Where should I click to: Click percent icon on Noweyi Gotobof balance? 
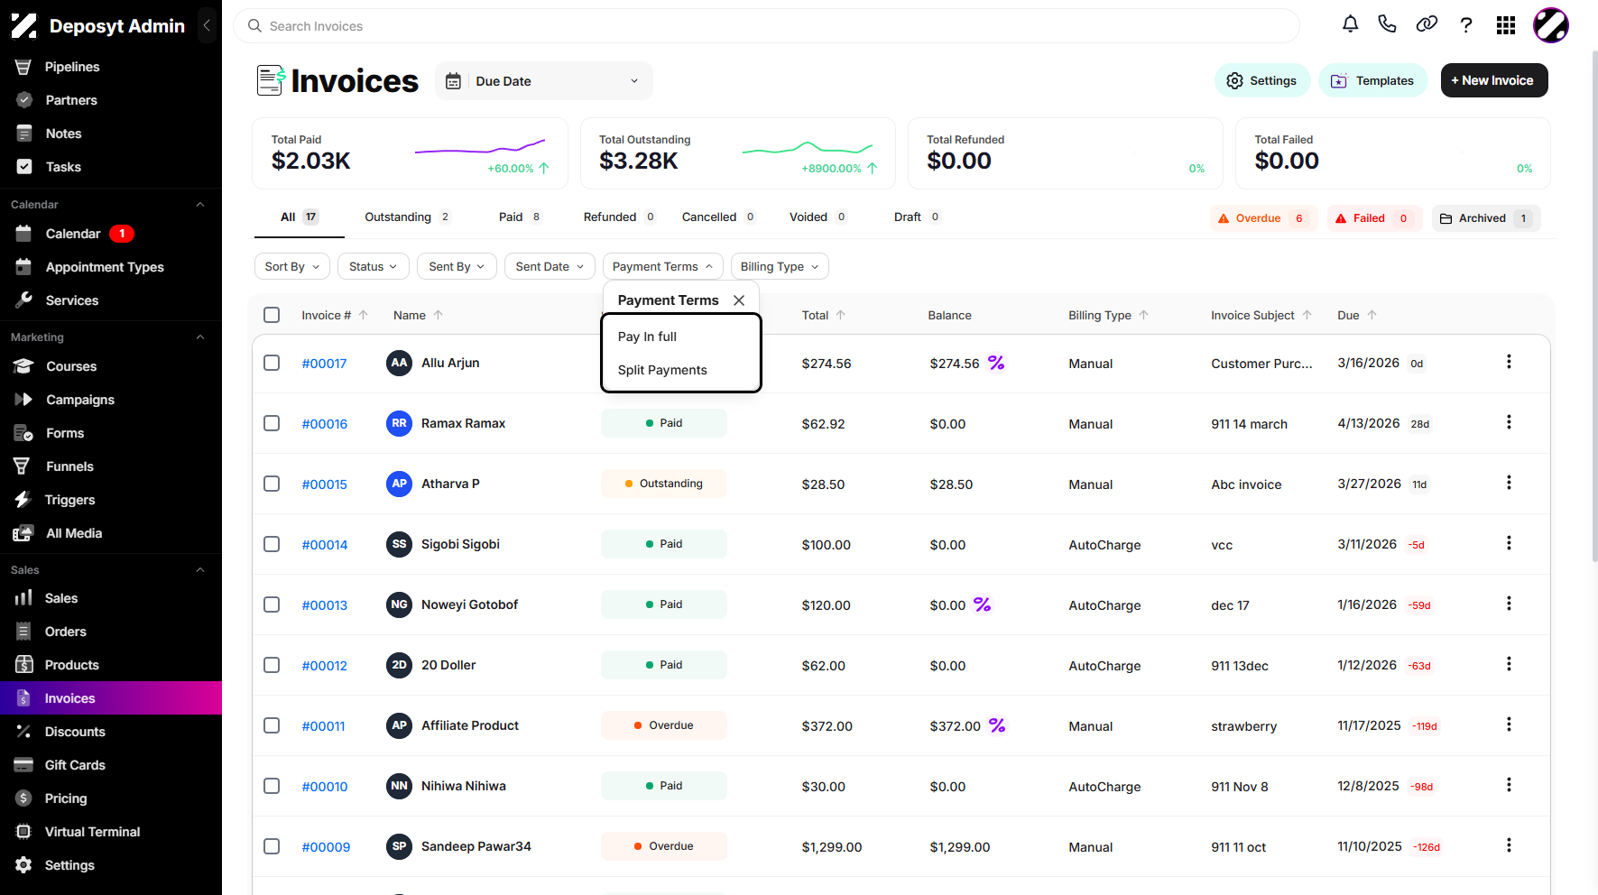point(983,604)
